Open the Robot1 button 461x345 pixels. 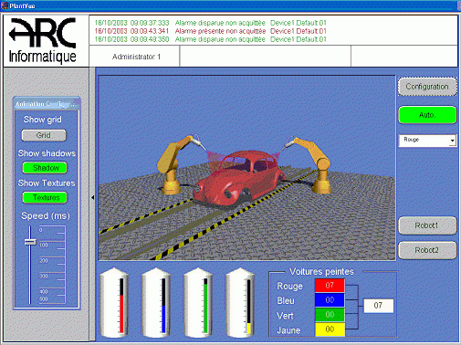coord(427,225)
